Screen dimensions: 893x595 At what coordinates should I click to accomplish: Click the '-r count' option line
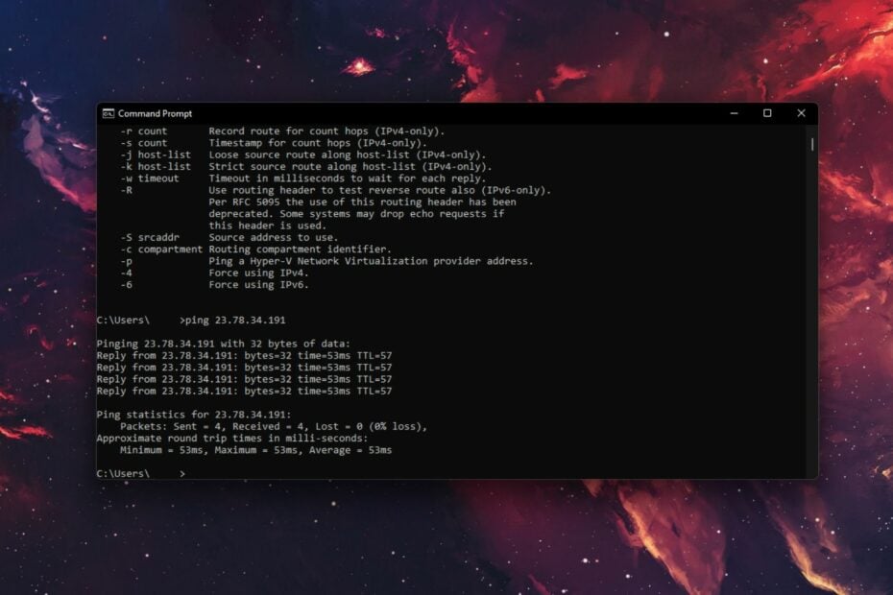[282, 131]
